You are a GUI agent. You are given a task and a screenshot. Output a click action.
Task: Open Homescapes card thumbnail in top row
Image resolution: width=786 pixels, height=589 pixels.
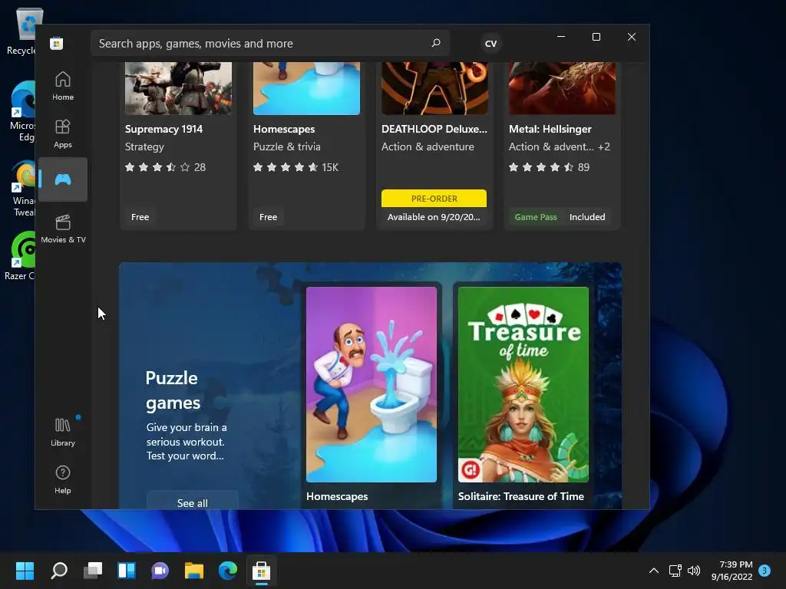pos(306,88)
